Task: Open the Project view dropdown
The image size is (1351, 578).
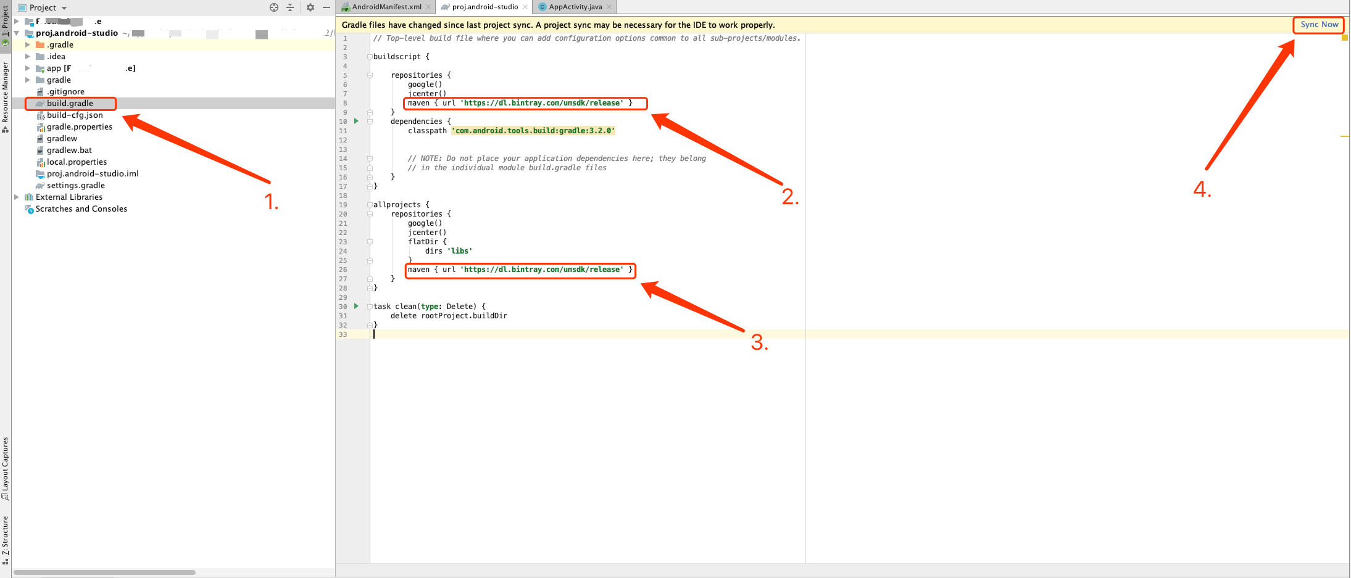Action: [43, 7]
